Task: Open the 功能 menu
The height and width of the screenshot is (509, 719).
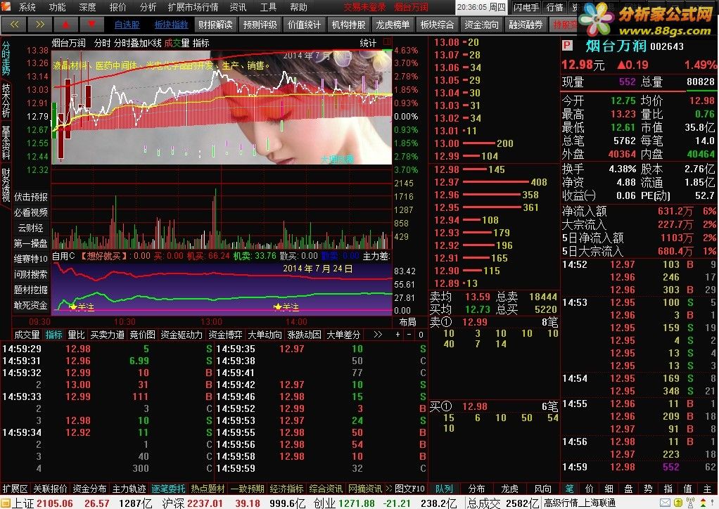Action: point(57,7)
